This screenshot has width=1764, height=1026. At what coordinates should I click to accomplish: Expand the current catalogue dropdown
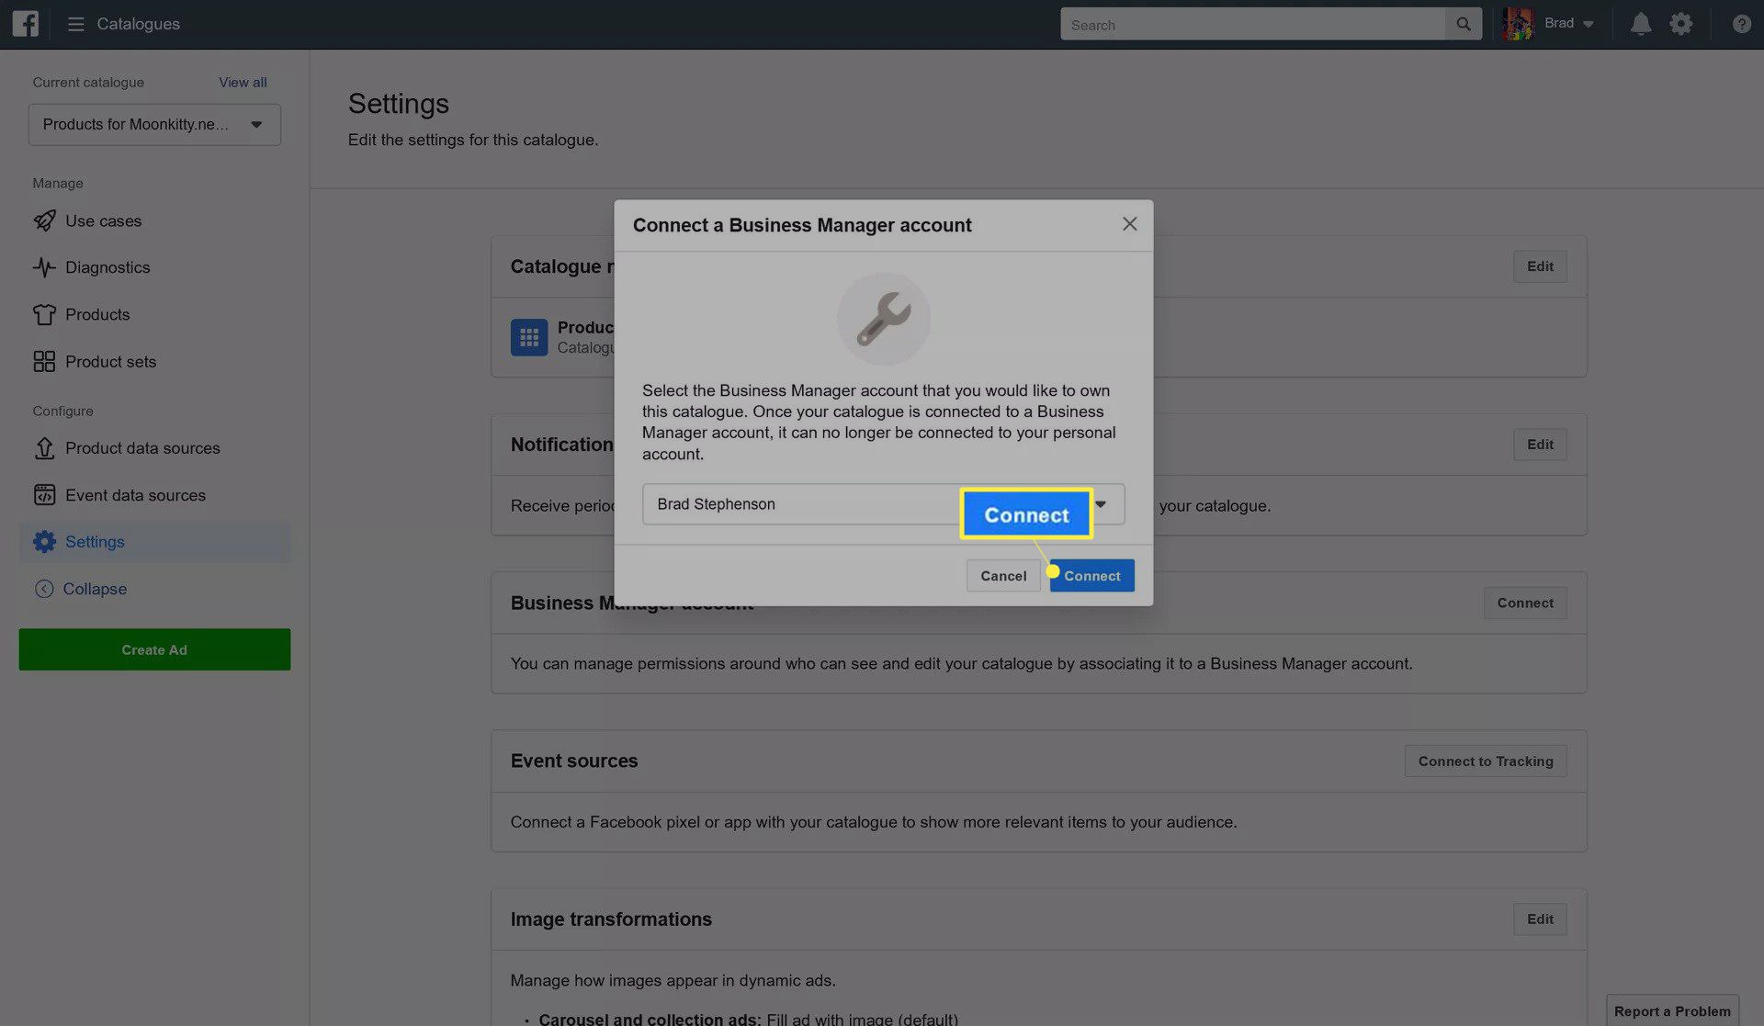point(255,123)
